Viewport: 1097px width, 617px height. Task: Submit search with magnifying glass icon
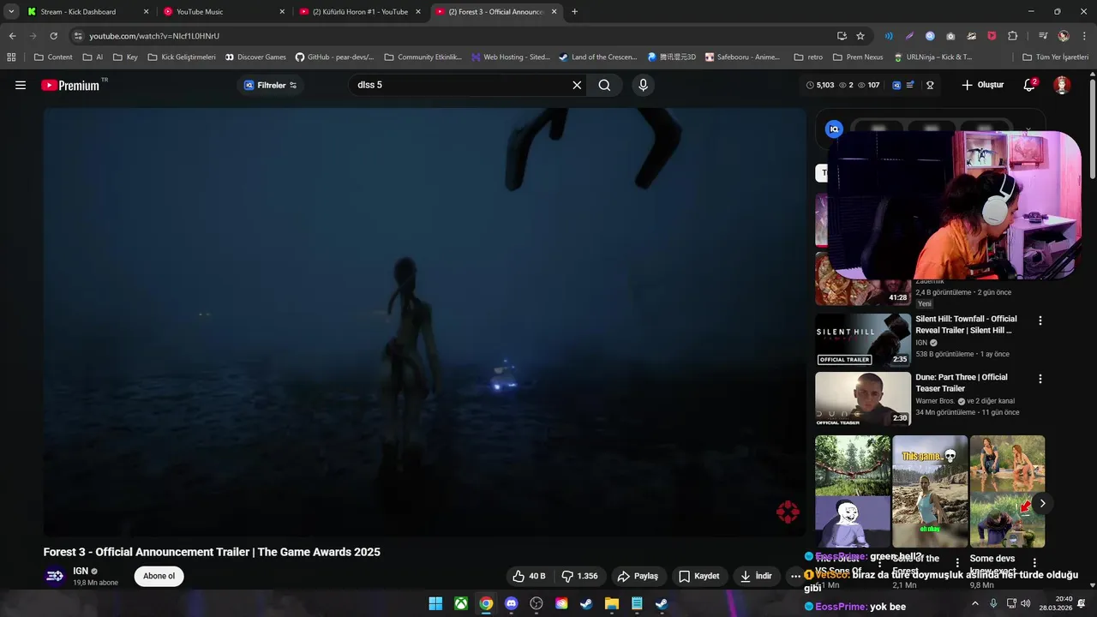pos(604,85)
